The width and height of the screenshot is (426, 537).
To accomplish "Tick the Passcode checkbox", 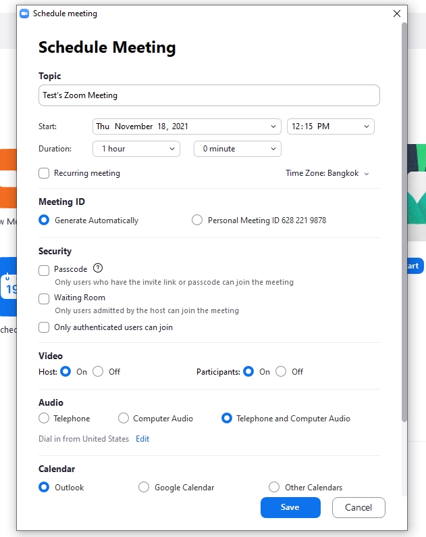I will pyautogui.click(x=44, y=270).
